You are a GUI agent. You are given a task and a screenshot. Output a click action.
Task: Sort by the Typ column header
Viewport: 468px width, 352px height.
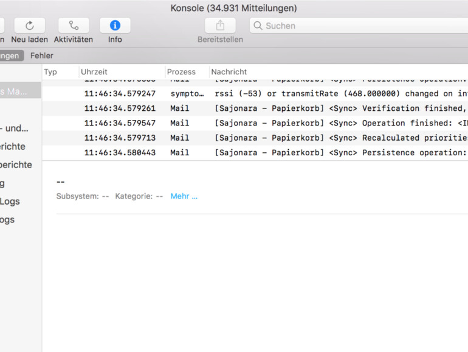50,72
